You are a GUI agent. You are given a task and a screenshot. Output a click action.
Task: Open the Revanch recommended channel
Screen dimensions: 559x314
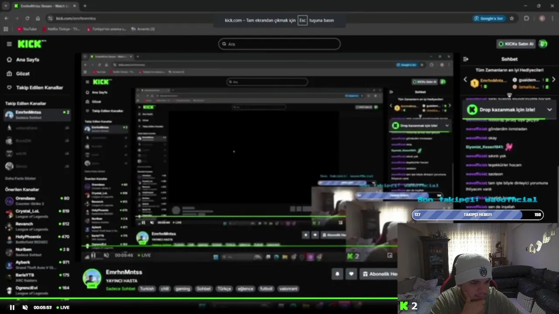[x=37, y=226]
